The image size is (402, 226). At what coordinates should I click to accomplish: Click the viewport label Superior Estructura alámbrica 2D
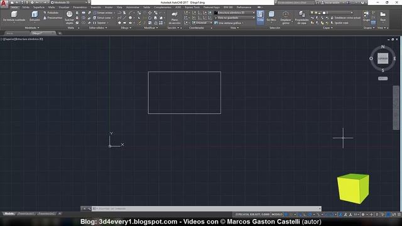(x=21, y=39)
